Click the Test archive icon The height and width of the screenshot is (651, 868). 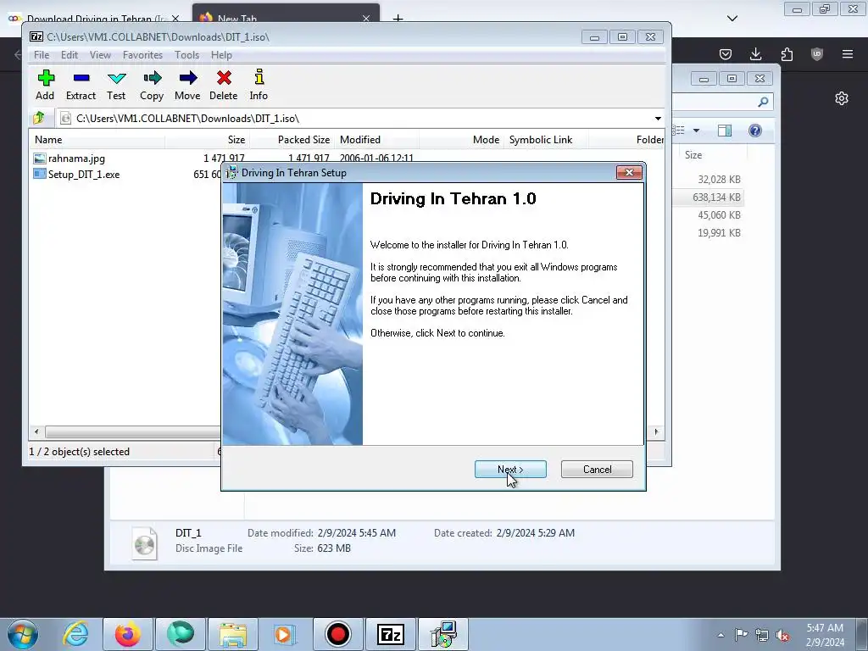click(x=116, y=85)
